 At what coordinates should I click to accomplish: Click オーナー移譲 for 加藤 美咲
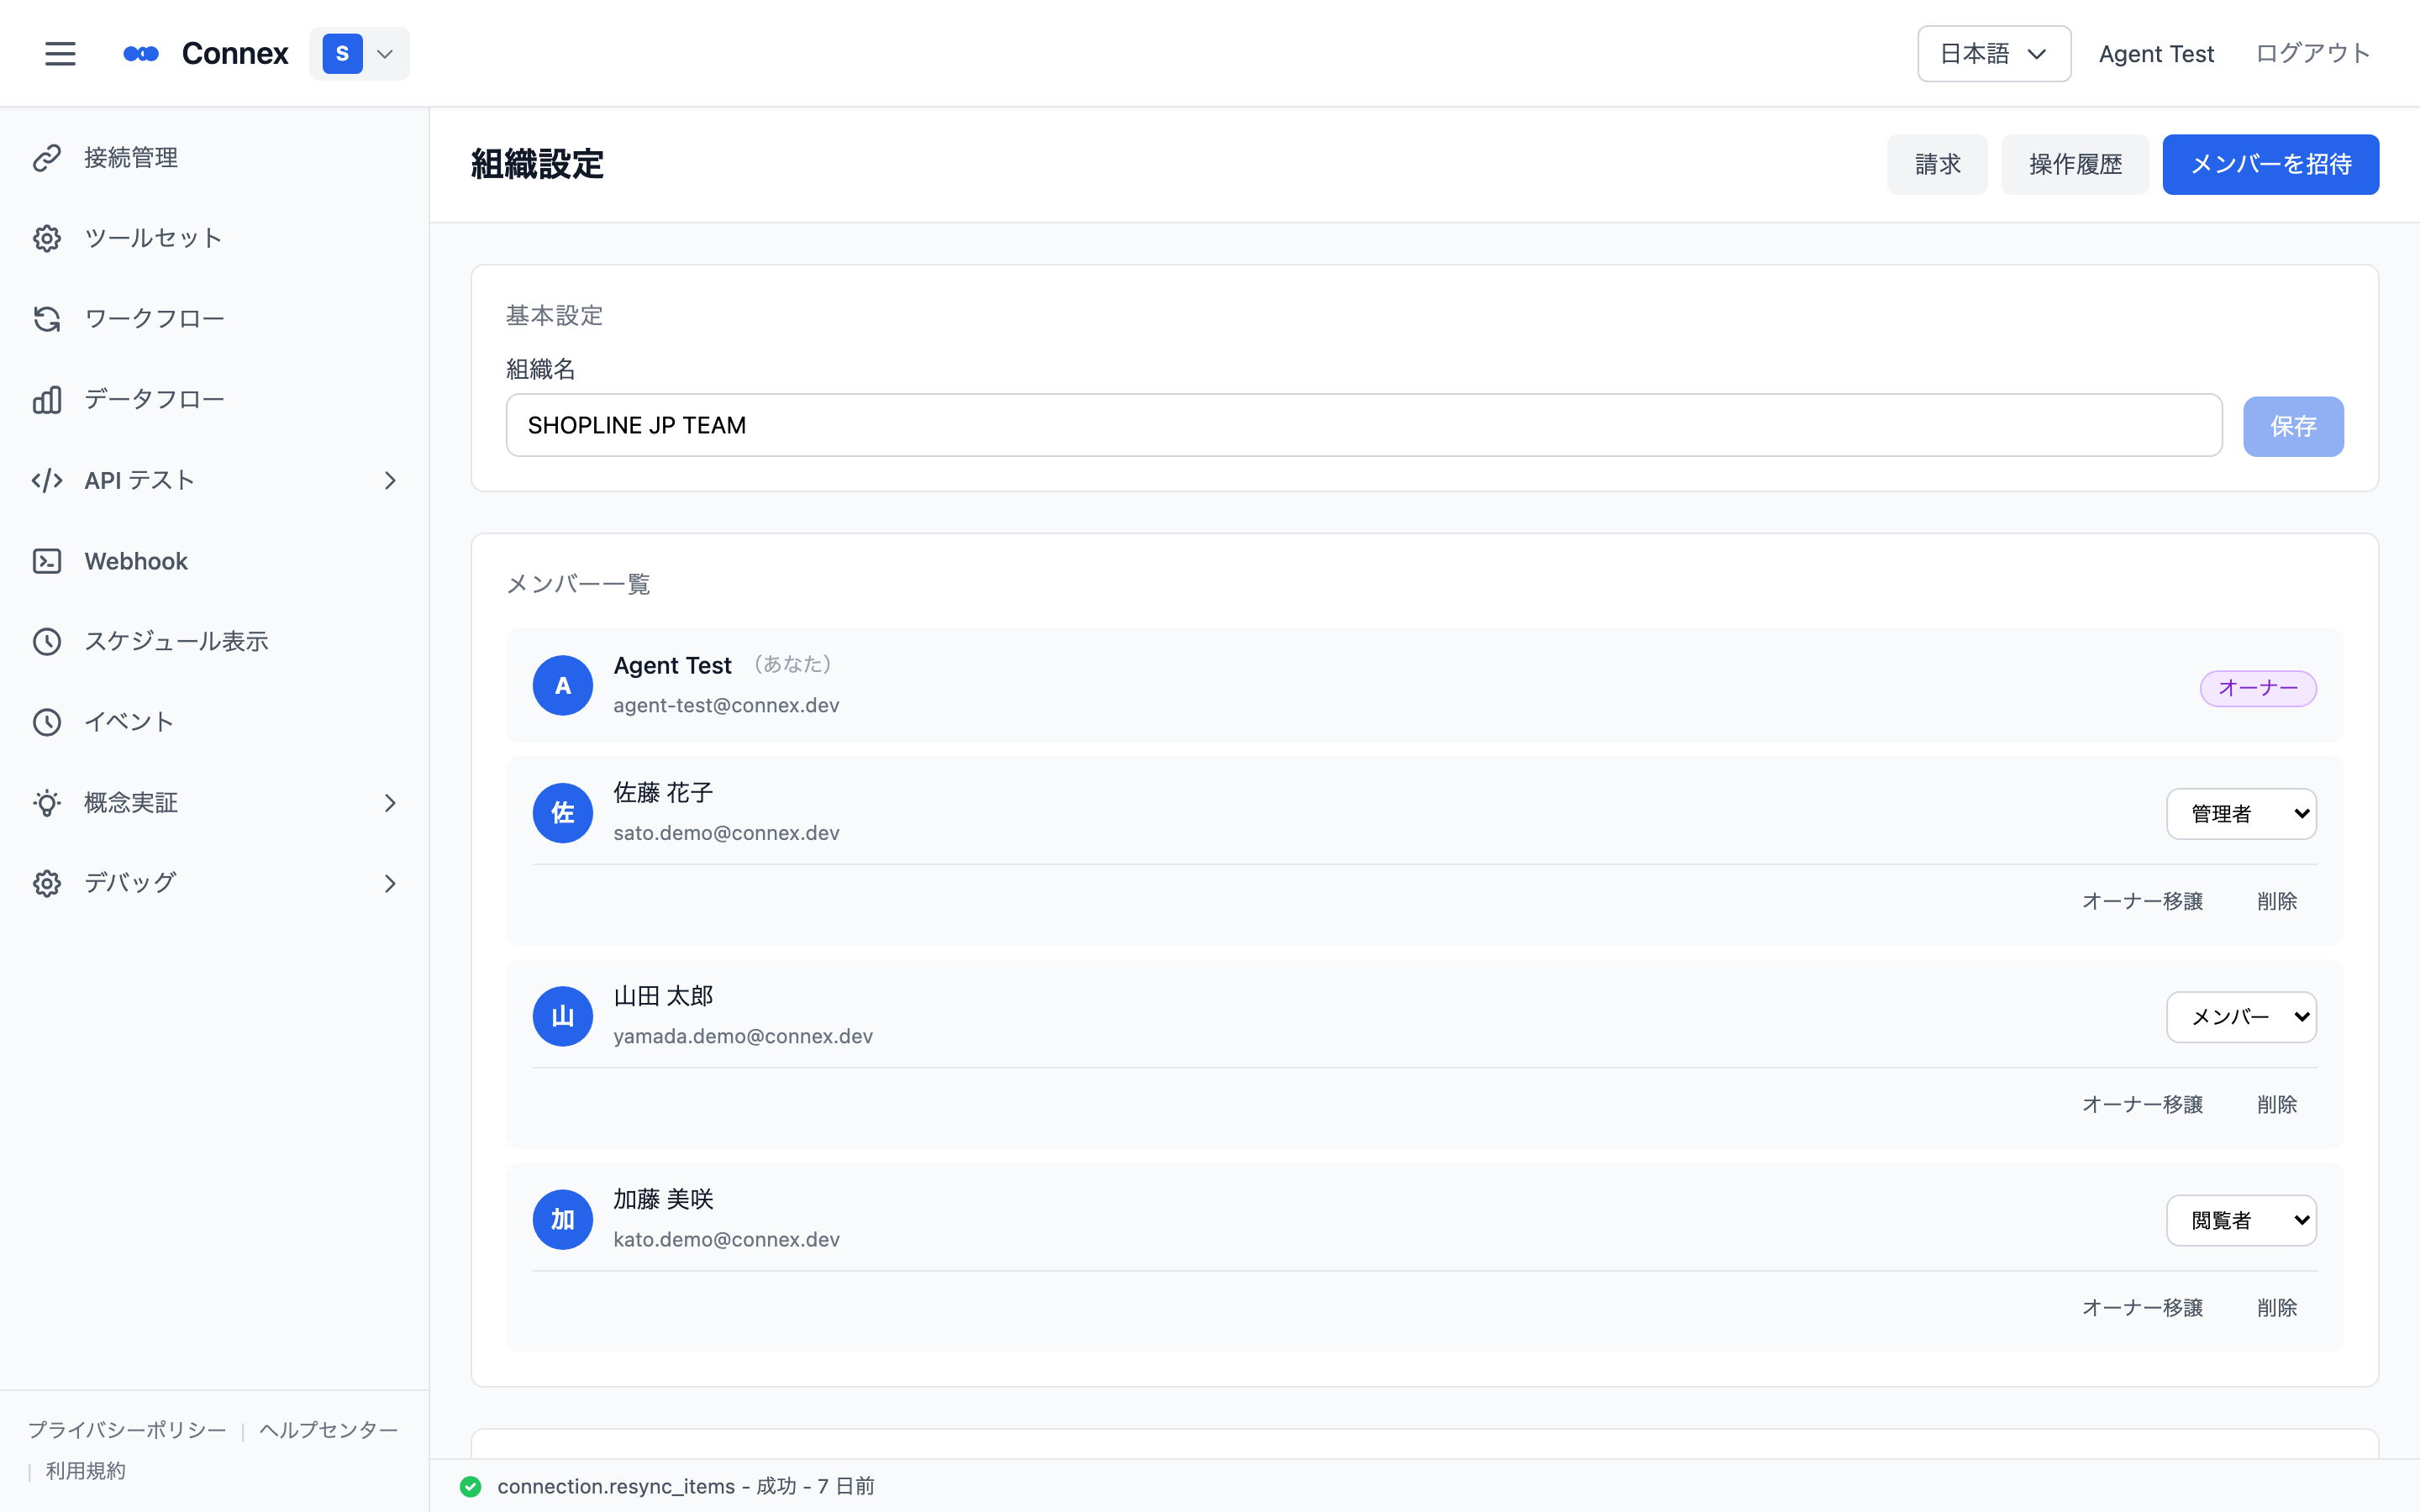(2142, 1307)
